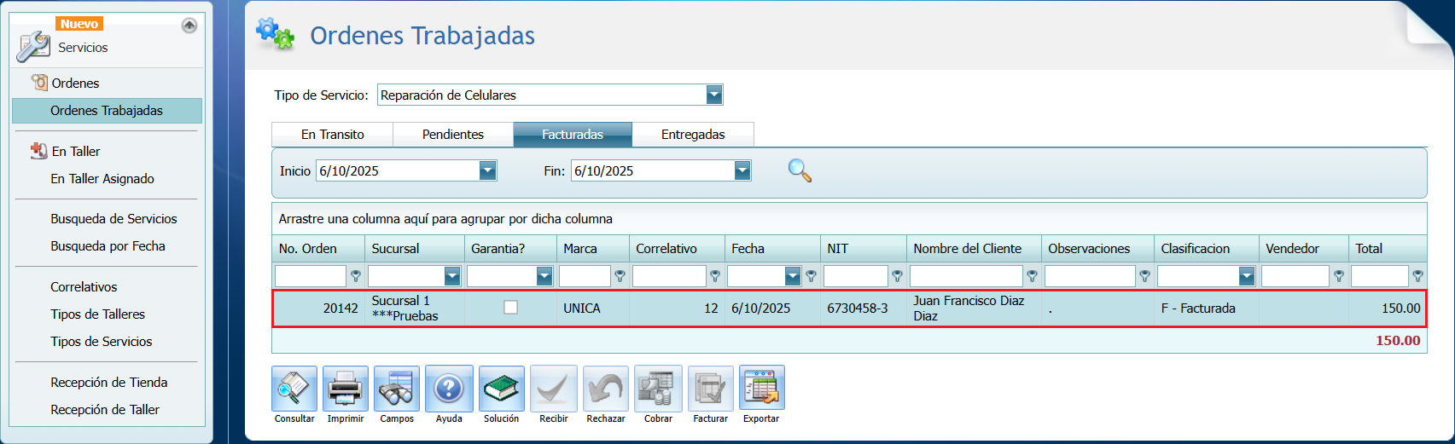Viewport: 1455px width, 444px height.
Task: Click the Imprimir printer icon
Action: (x=346, y=389)
